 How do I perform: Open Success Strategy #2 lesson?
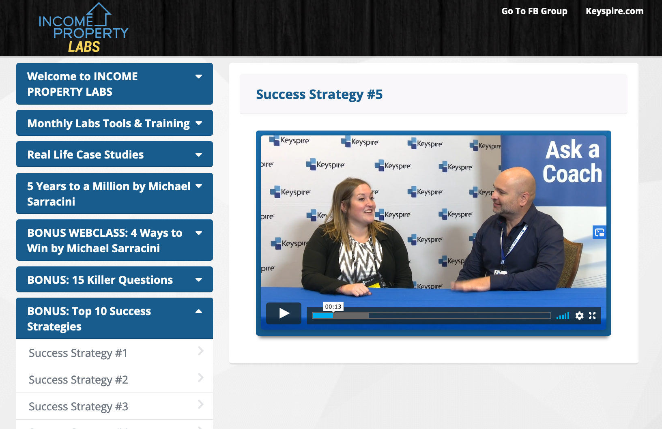point(114,380)
